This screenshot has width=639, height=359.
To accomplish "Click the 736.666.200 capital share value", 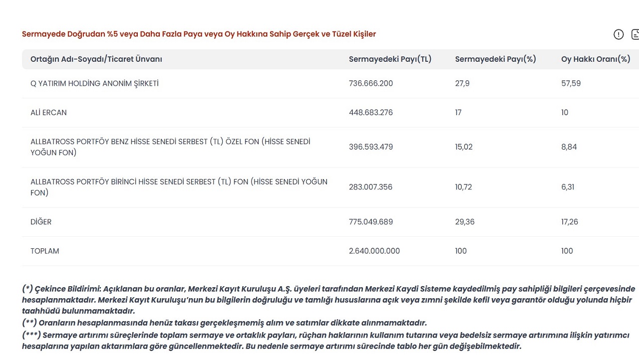I will 371,83.
